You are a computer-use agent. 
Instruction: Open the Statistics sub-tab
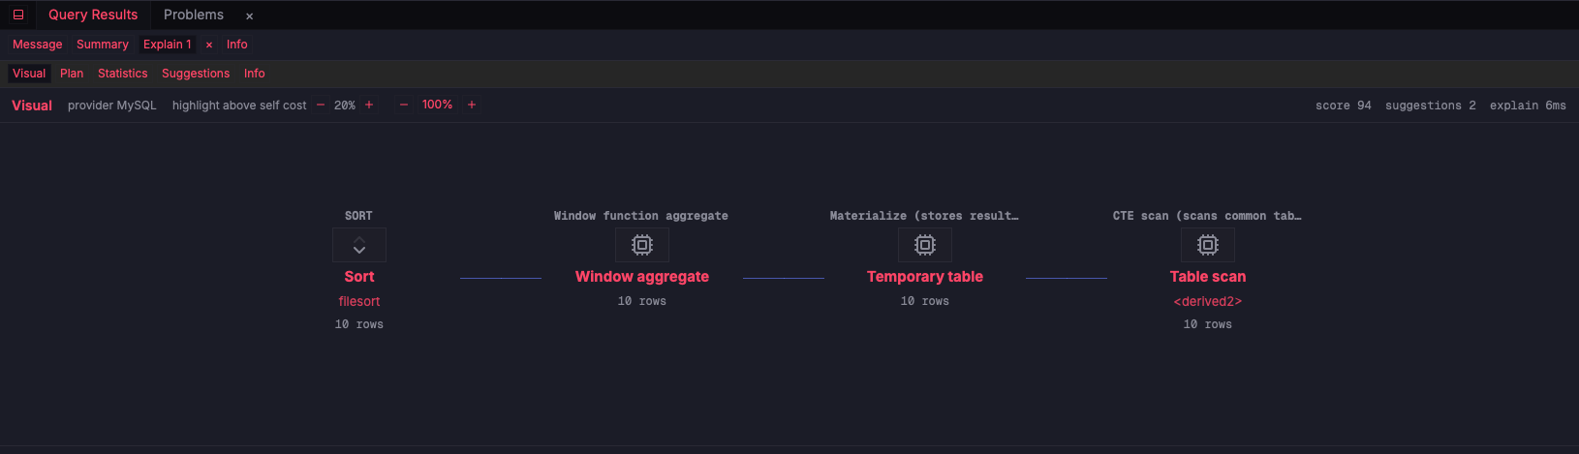click(x=123, y=74)
